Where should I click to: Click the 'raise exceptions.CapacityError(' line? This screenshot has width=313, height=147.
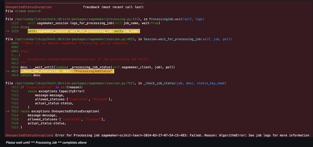click(56, 91)
